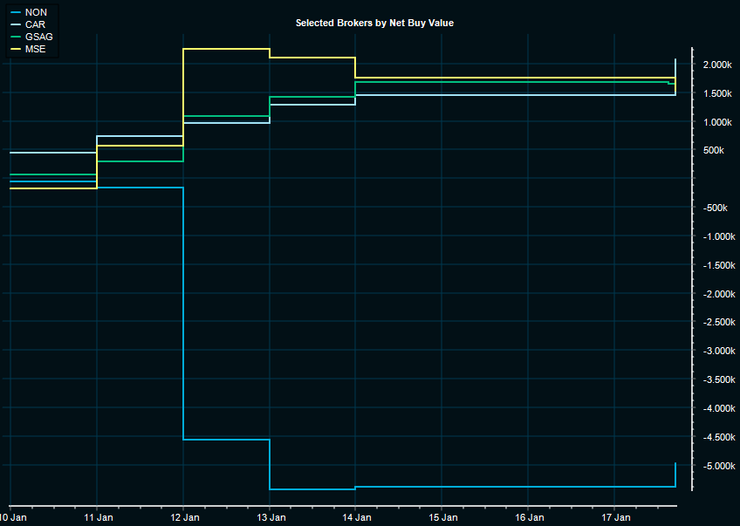Click the NON line's lowest step after 13 Jan
Screen dimensions: 740x526
point(312,489)
